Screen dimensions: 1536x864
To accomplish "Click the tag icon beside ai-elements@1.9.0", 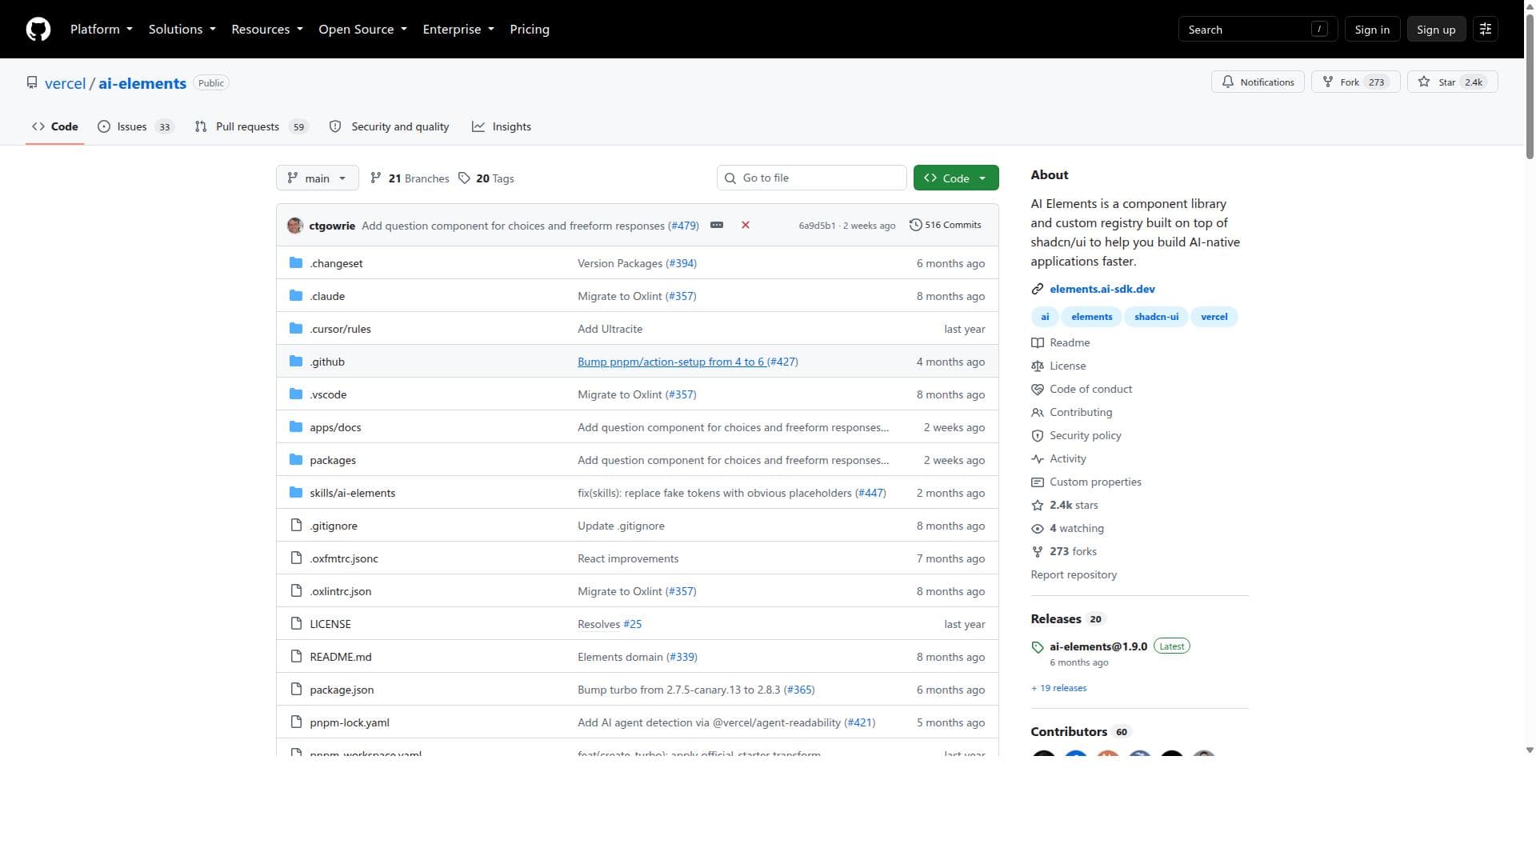I will pyautogui.click(x=1038, y=647).
